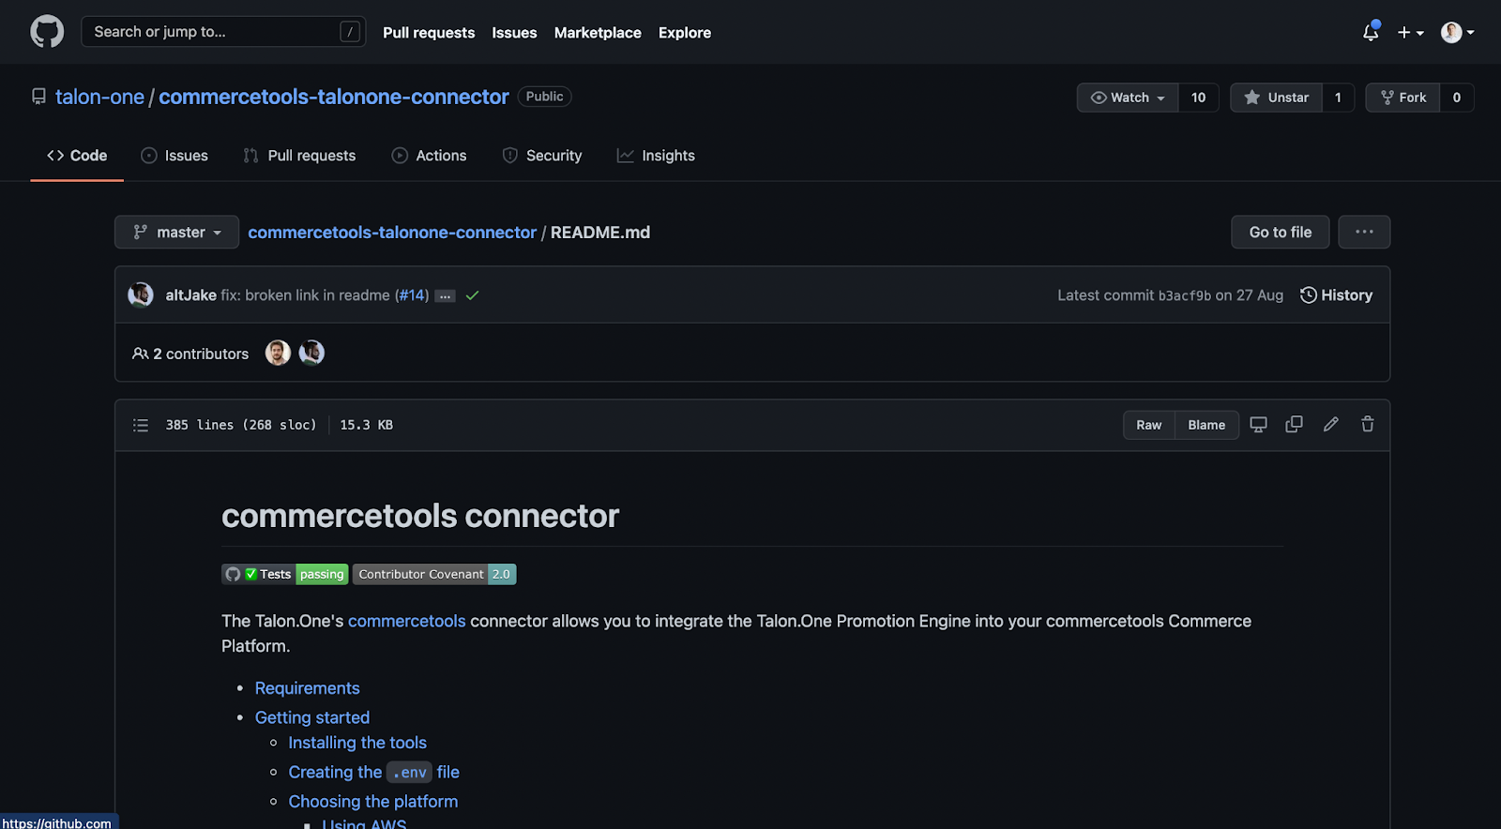1501x829 pixels.
Task: Open file in GitHub Desktop icon
Action: click(x=1259, y=425)
